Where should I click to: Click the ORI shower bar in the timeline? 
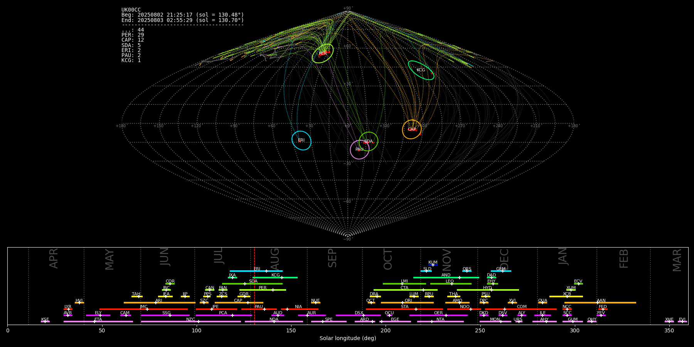[407, 303]
